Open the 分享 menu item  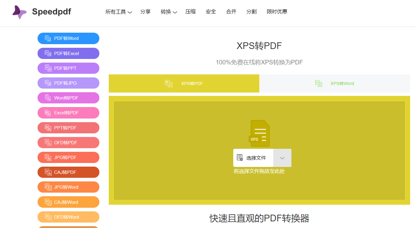coord(145,12)
